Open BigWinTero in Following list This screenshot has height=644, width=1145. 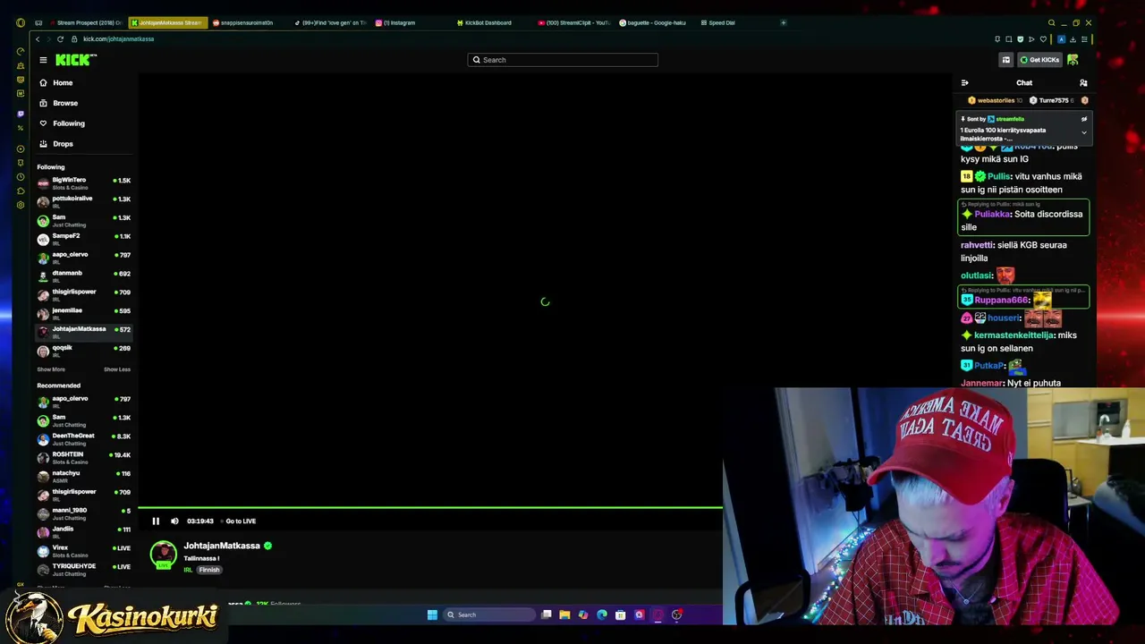click(x=84, y=182)
